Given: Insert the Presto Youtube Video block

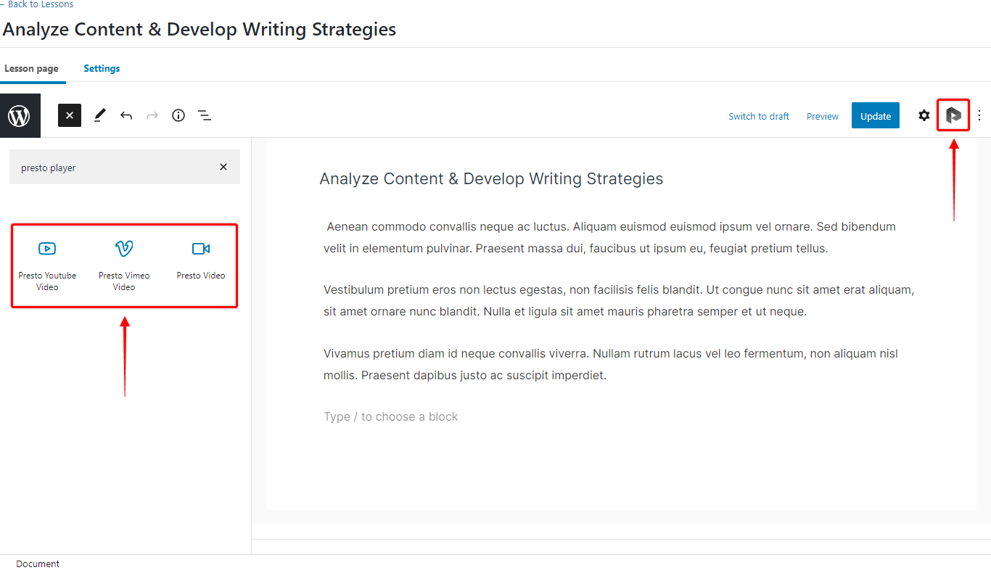Looking at the screenshot, I should point(47,265).
